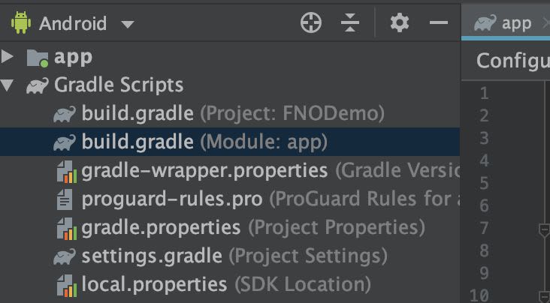Collapse all with the Collapse All icon

click(x=349, y=23)
